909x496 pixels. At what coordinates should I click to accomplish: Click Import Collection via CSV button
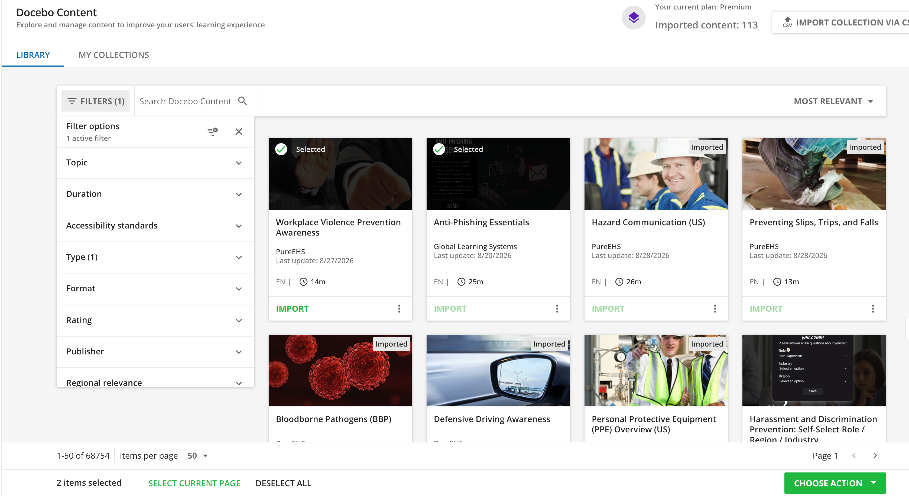click(x=840, y=22)
